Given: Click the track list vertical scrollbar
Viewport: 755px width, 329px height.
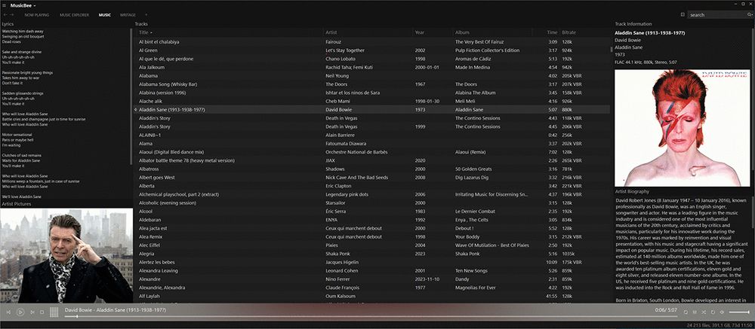Looking at the screenshot, I should click(612, 49).
